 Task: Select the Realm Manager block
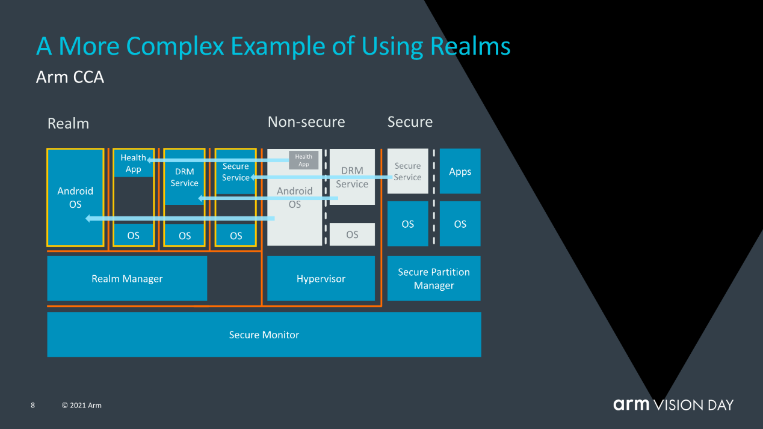point(127,279)
